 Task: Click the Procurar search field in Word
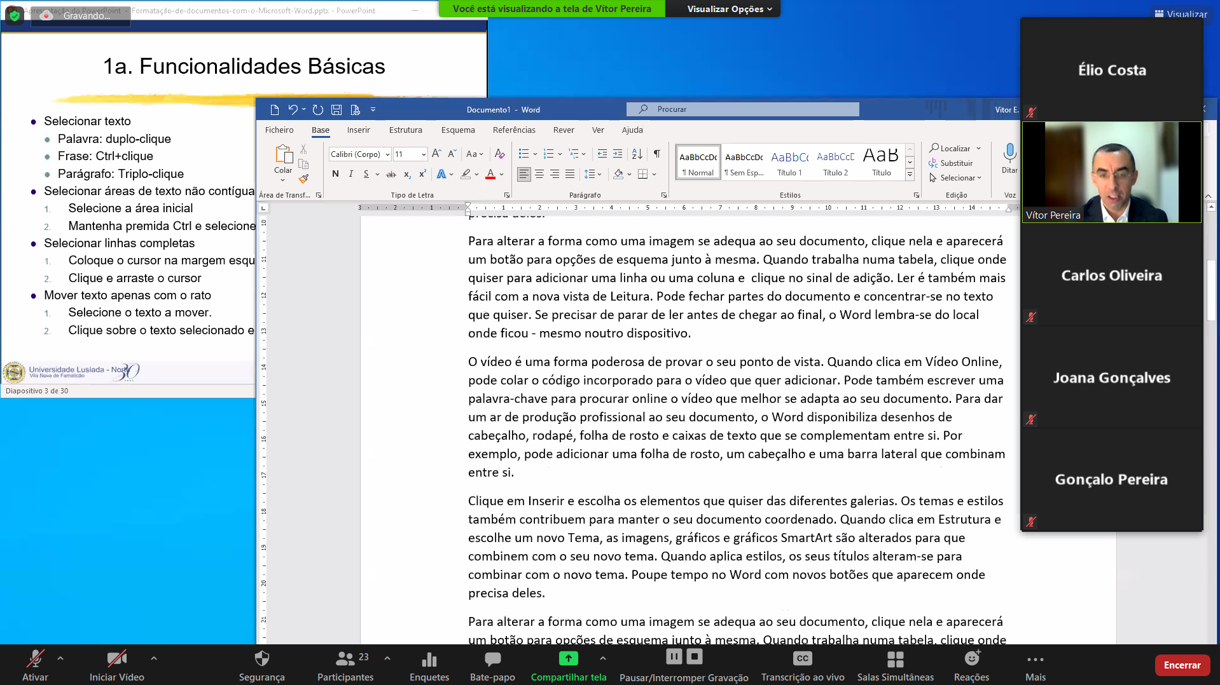tap(742, 109)
